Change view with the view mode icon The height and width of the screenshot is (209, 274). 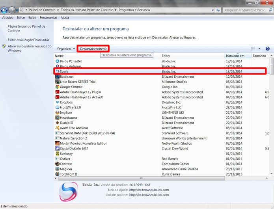pos(253,49)
